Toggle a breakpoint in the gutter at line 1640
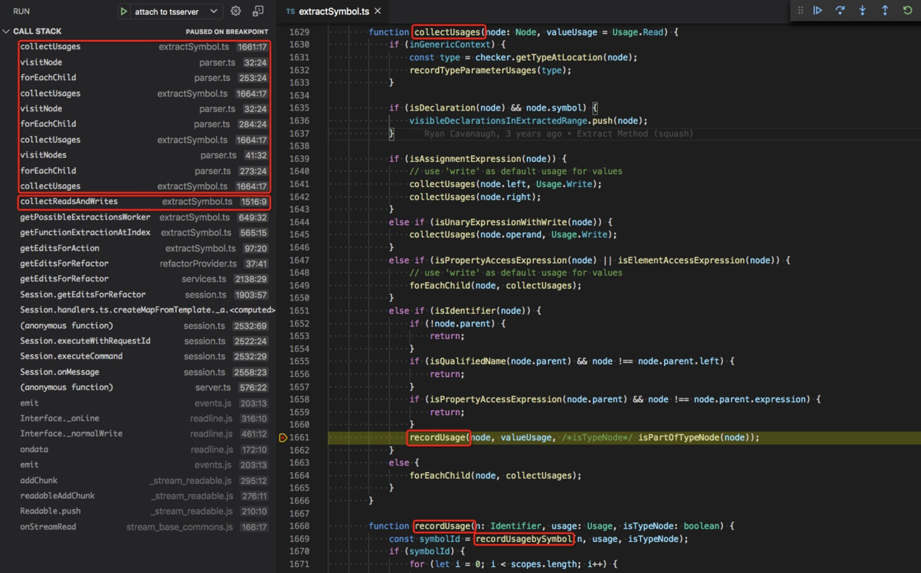 point(283,171)
